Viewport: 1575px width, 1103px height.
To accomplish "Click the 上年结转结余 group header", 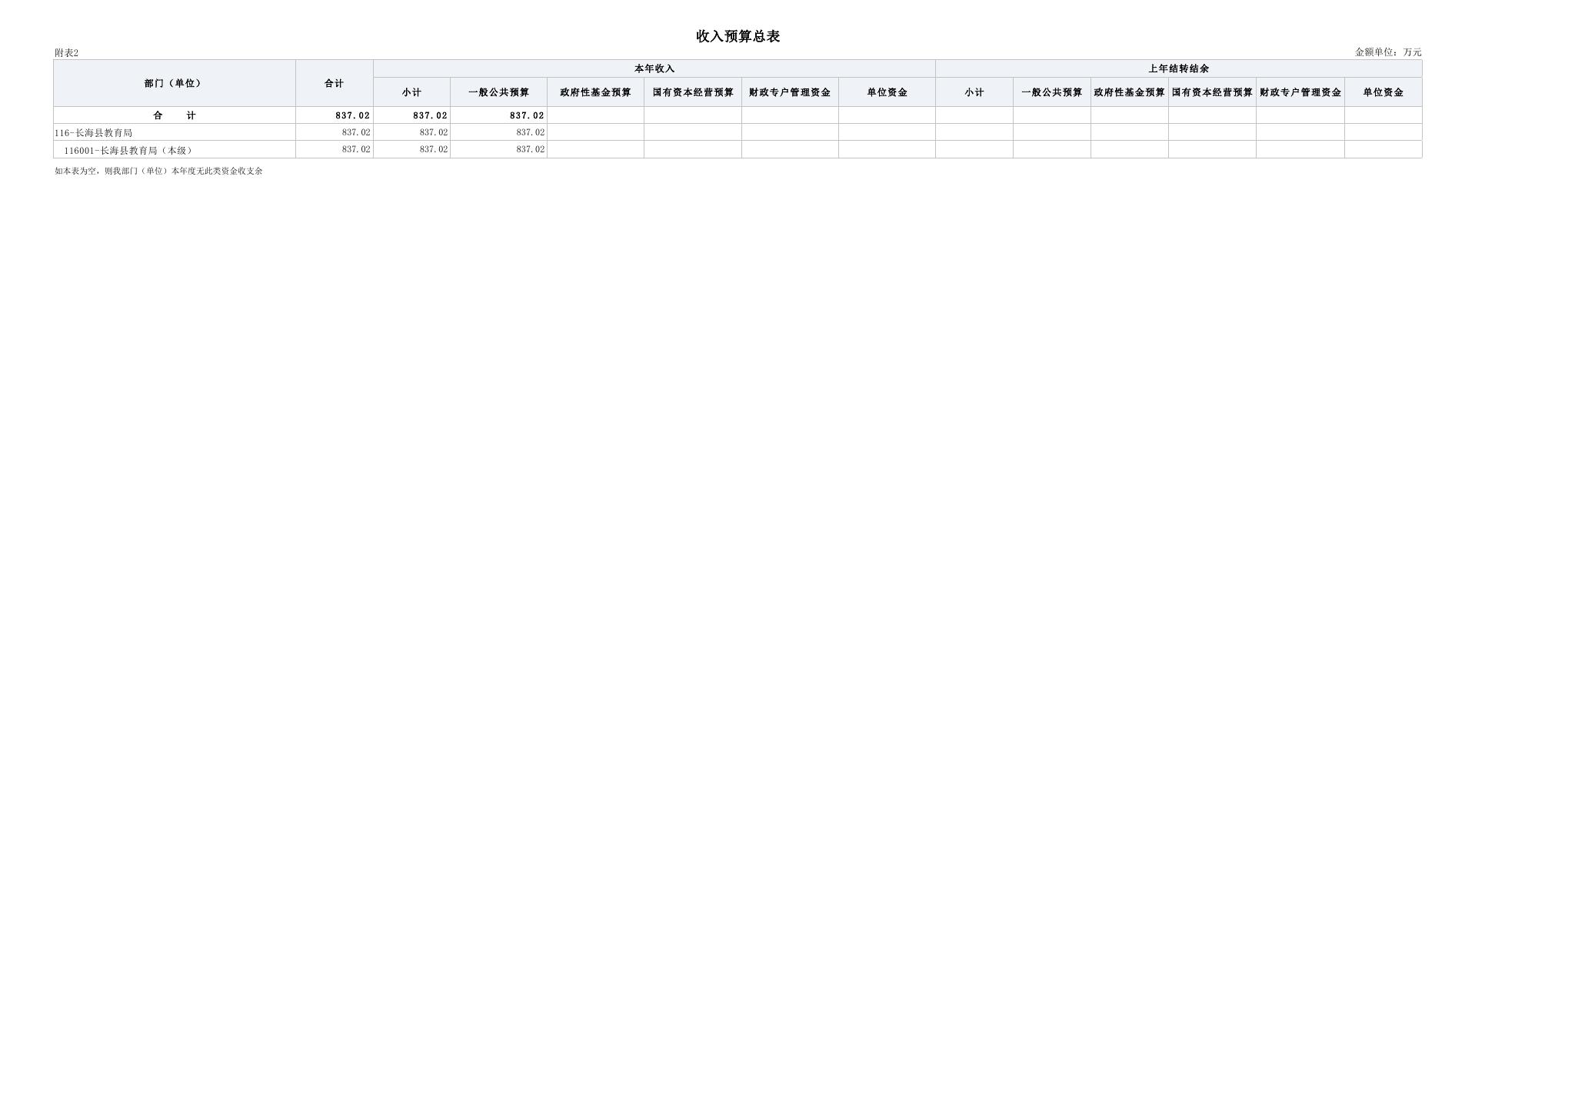I will pos(1178,68).
